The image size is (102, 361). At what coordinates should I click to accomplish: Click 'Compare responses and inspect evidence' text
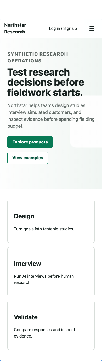(x=44, y=333)
